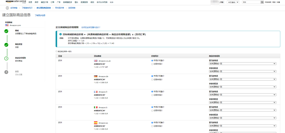Select 仅限市场价 for Amazon.es
Viewport: 285px width, 133px height.
[x=152, y=126]
